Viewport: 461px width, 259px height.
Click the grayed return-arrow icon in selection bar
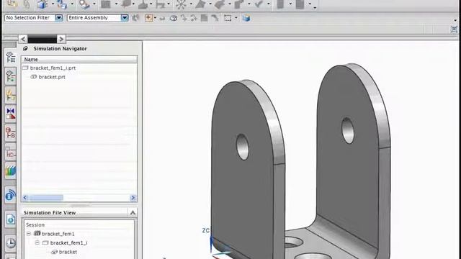[x=162, y=18]
